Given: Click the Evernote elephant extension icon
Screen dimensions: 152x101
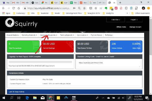Looking at the screenshot, I should pyautogui.click(x=106, y=8).
